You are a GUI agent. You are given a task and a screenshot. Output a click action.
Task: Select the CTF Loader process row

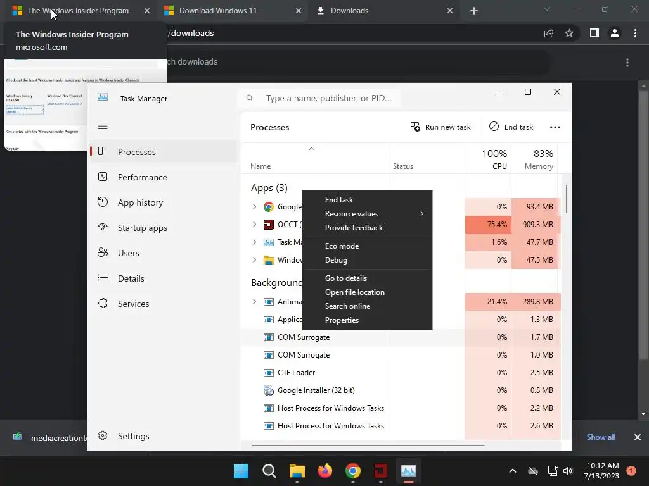[x=401, y=373]
